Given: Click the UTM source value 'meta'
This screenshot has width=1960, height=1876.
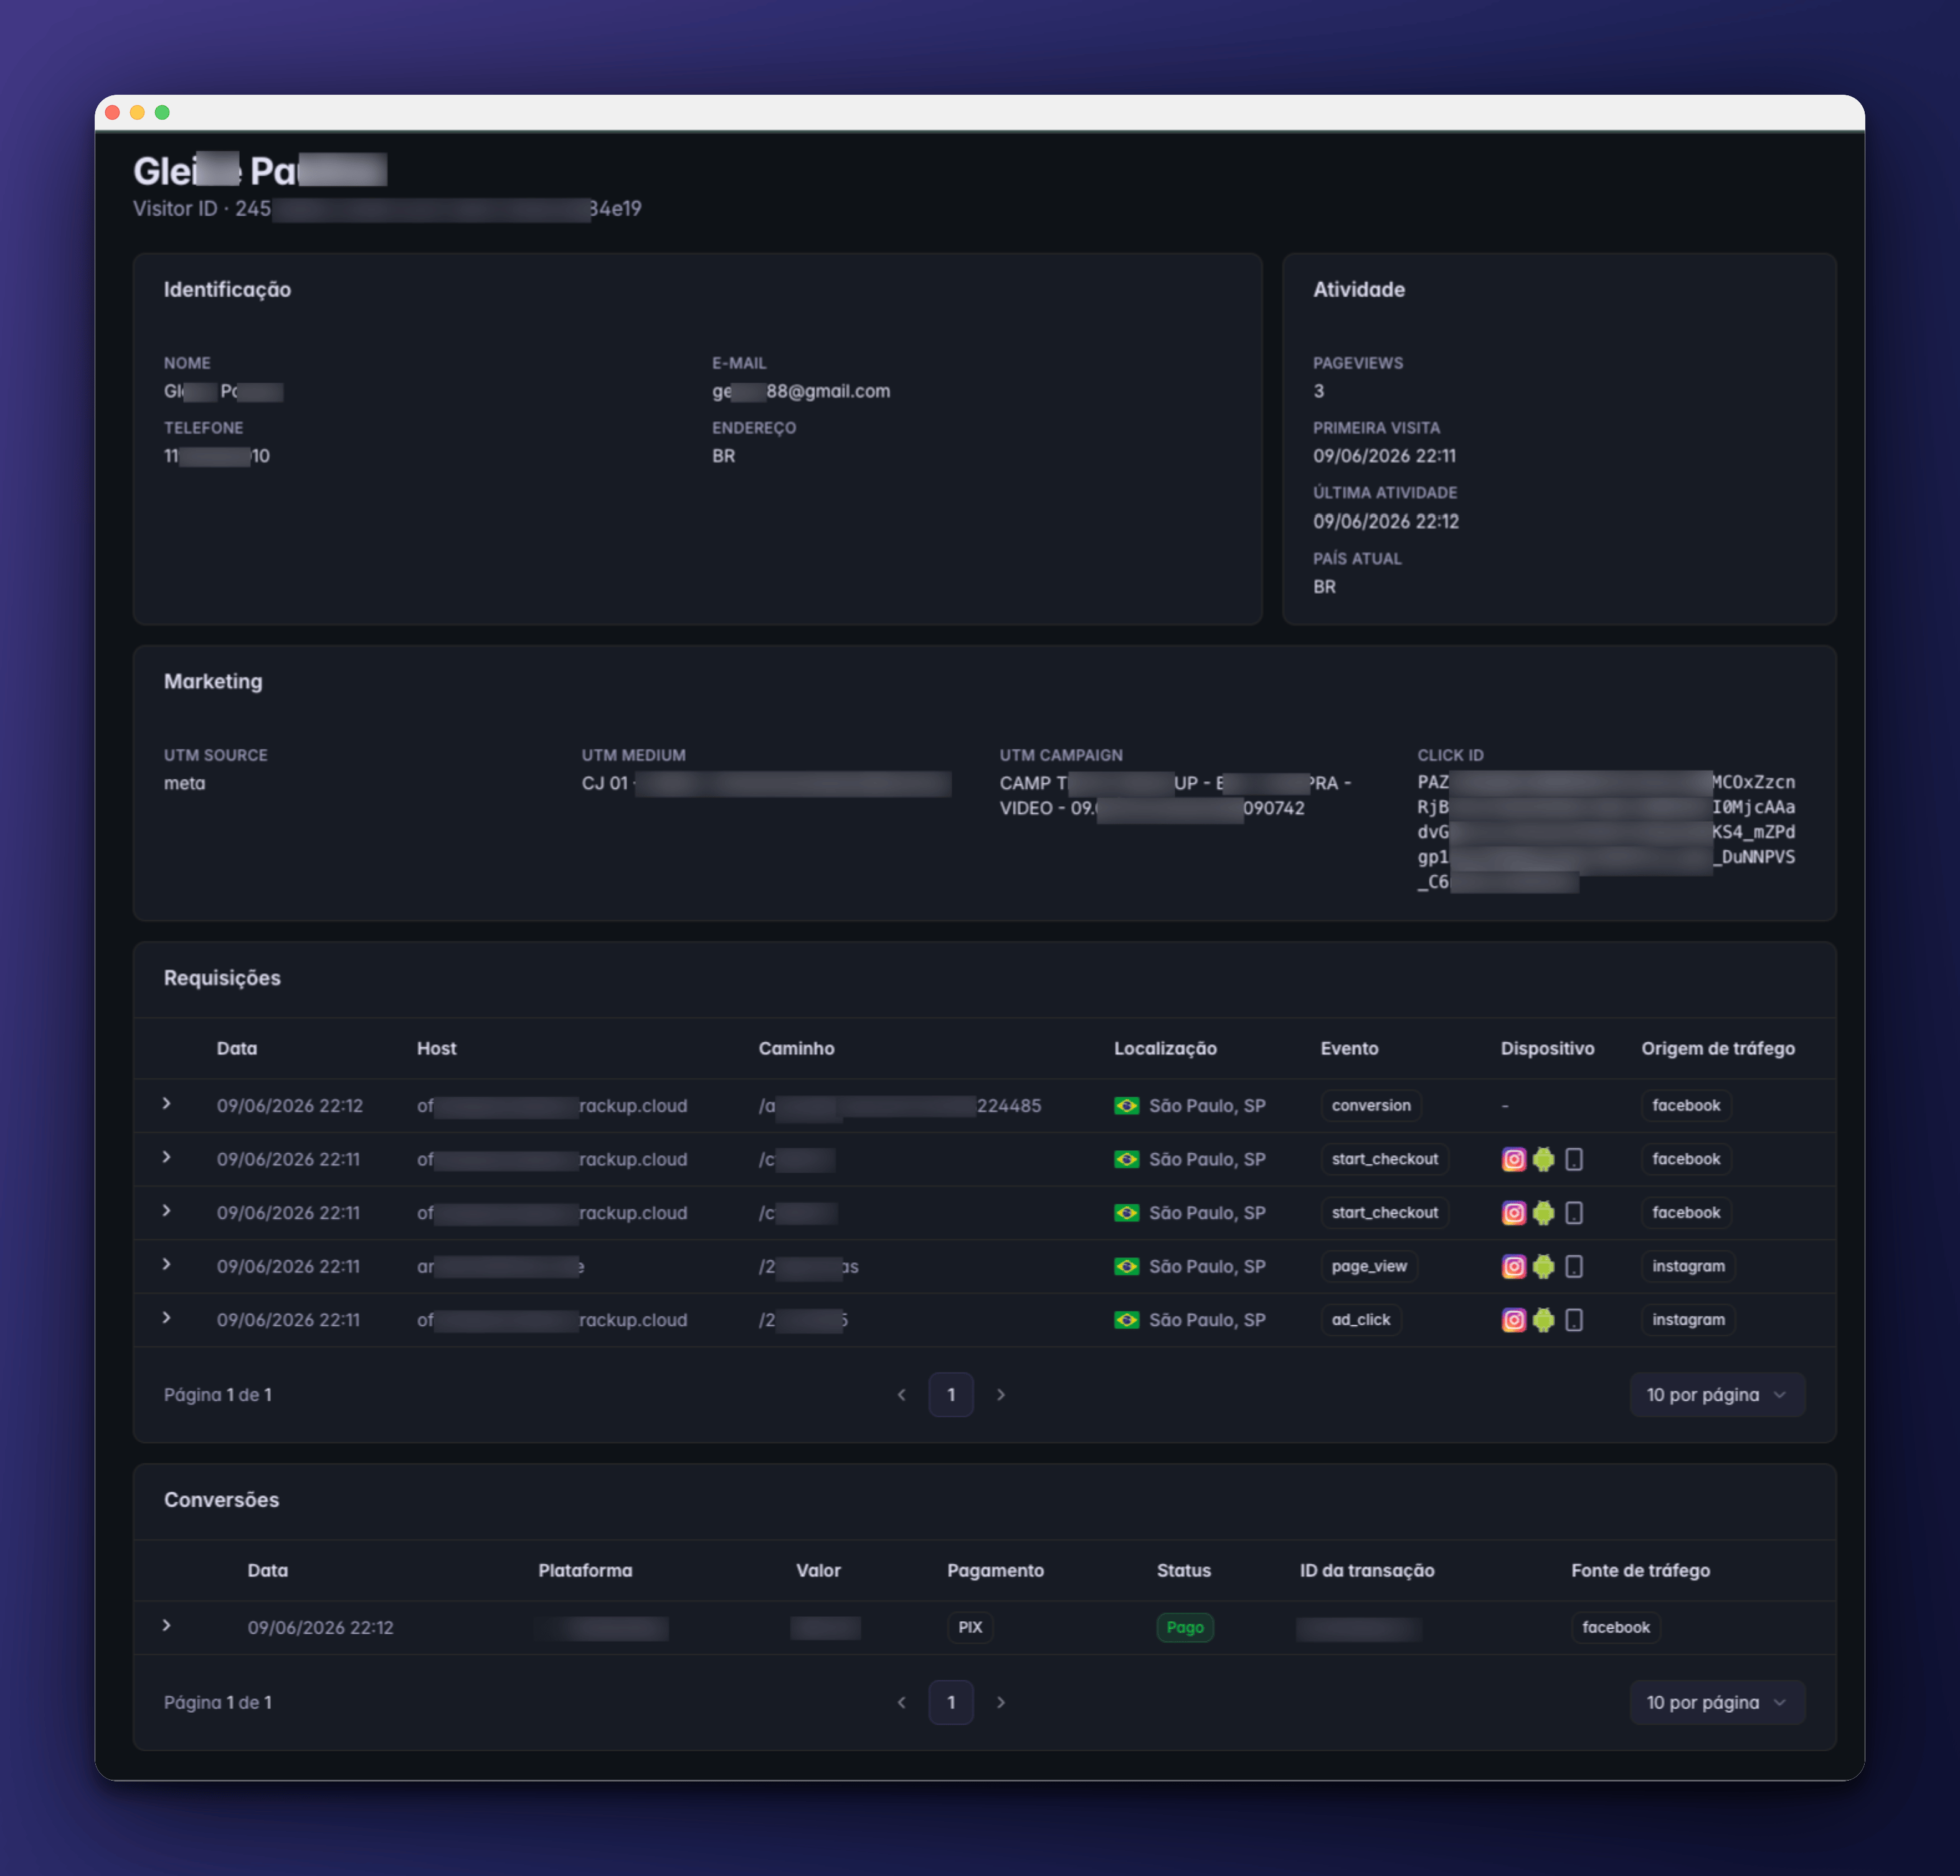Looking at the screenshot, I should [184, 783].
